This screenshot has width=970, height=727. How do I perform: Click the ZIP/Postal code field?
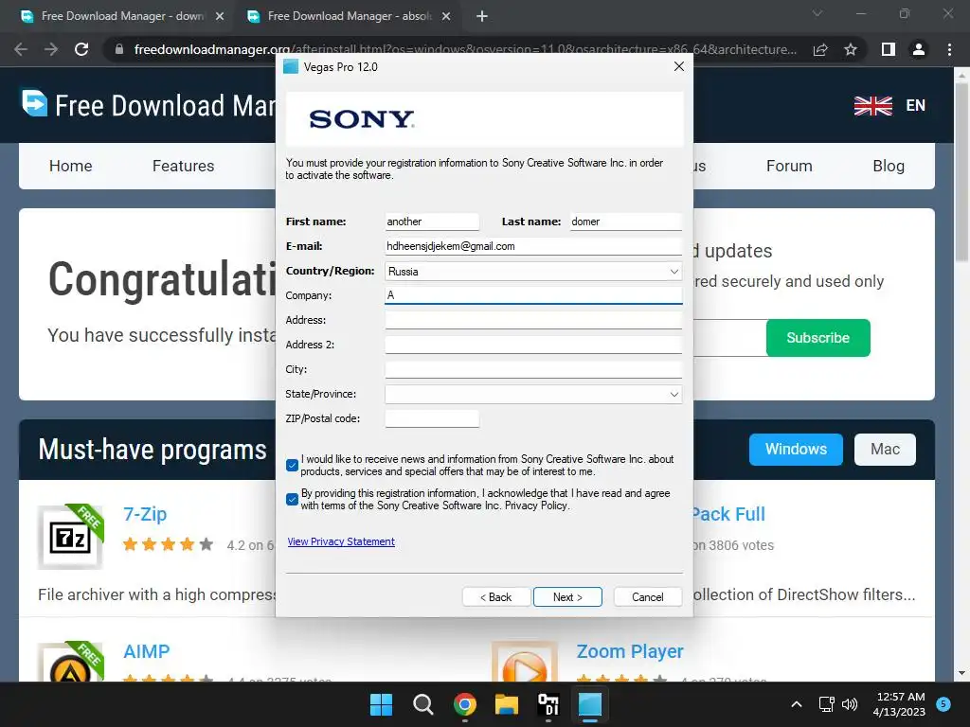432,418
